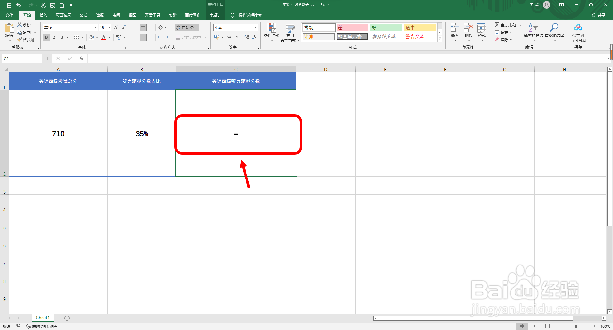This screenshot has width=613, height=330.
Task: Click the Increase Decimal icon
Action: 246,37
